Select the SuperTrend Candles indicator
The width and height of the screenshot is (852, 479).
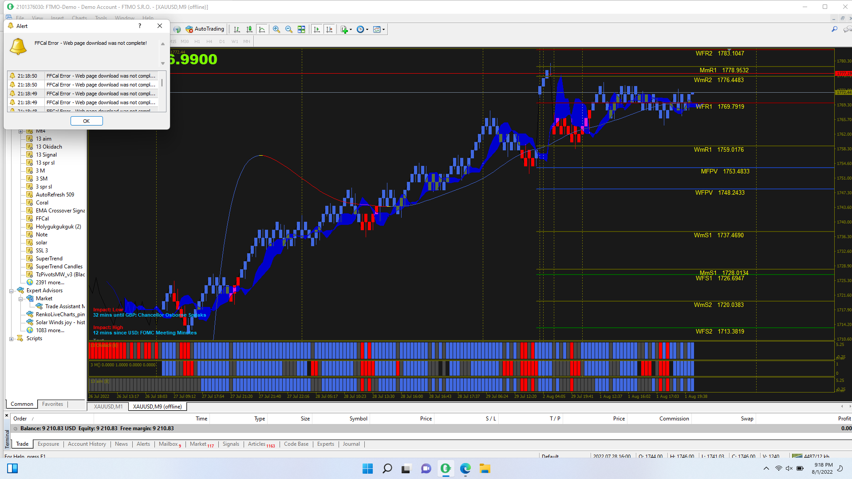coord(59,267)
